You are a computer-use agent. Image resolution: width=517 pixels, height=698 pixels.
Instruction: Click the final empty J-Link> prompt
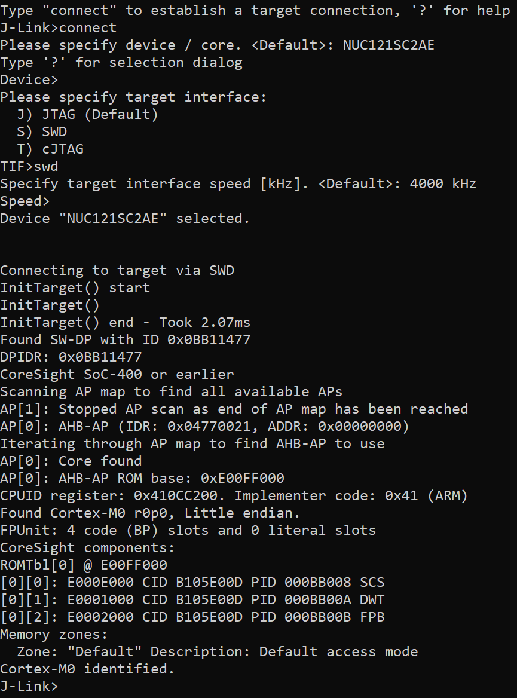pyautogui.click(x=30, y=686)
